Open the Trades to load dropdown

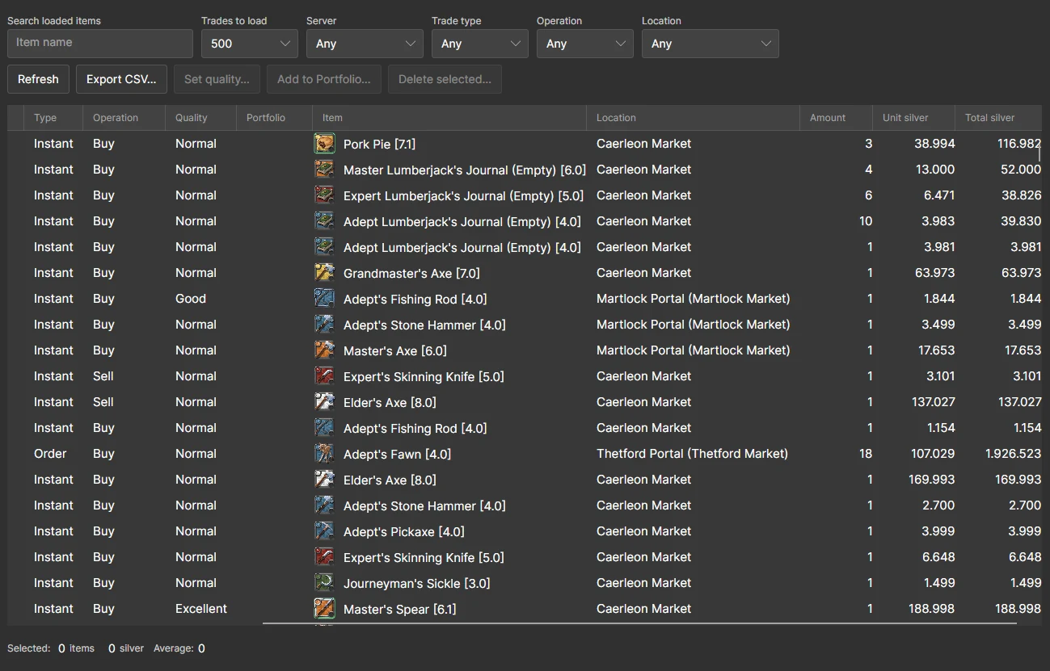point(250,44)
